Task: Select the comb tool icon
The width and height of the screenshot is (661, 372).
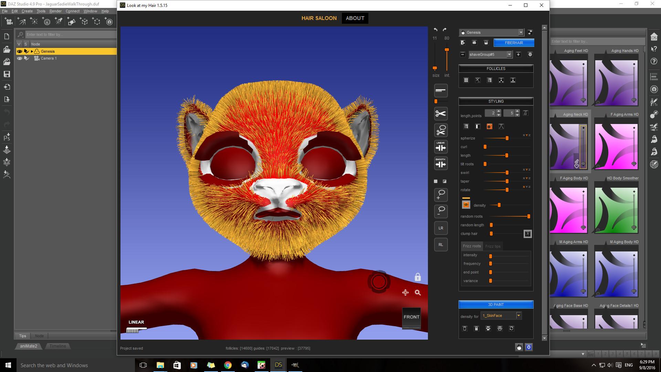Action: tap(441, 91)
